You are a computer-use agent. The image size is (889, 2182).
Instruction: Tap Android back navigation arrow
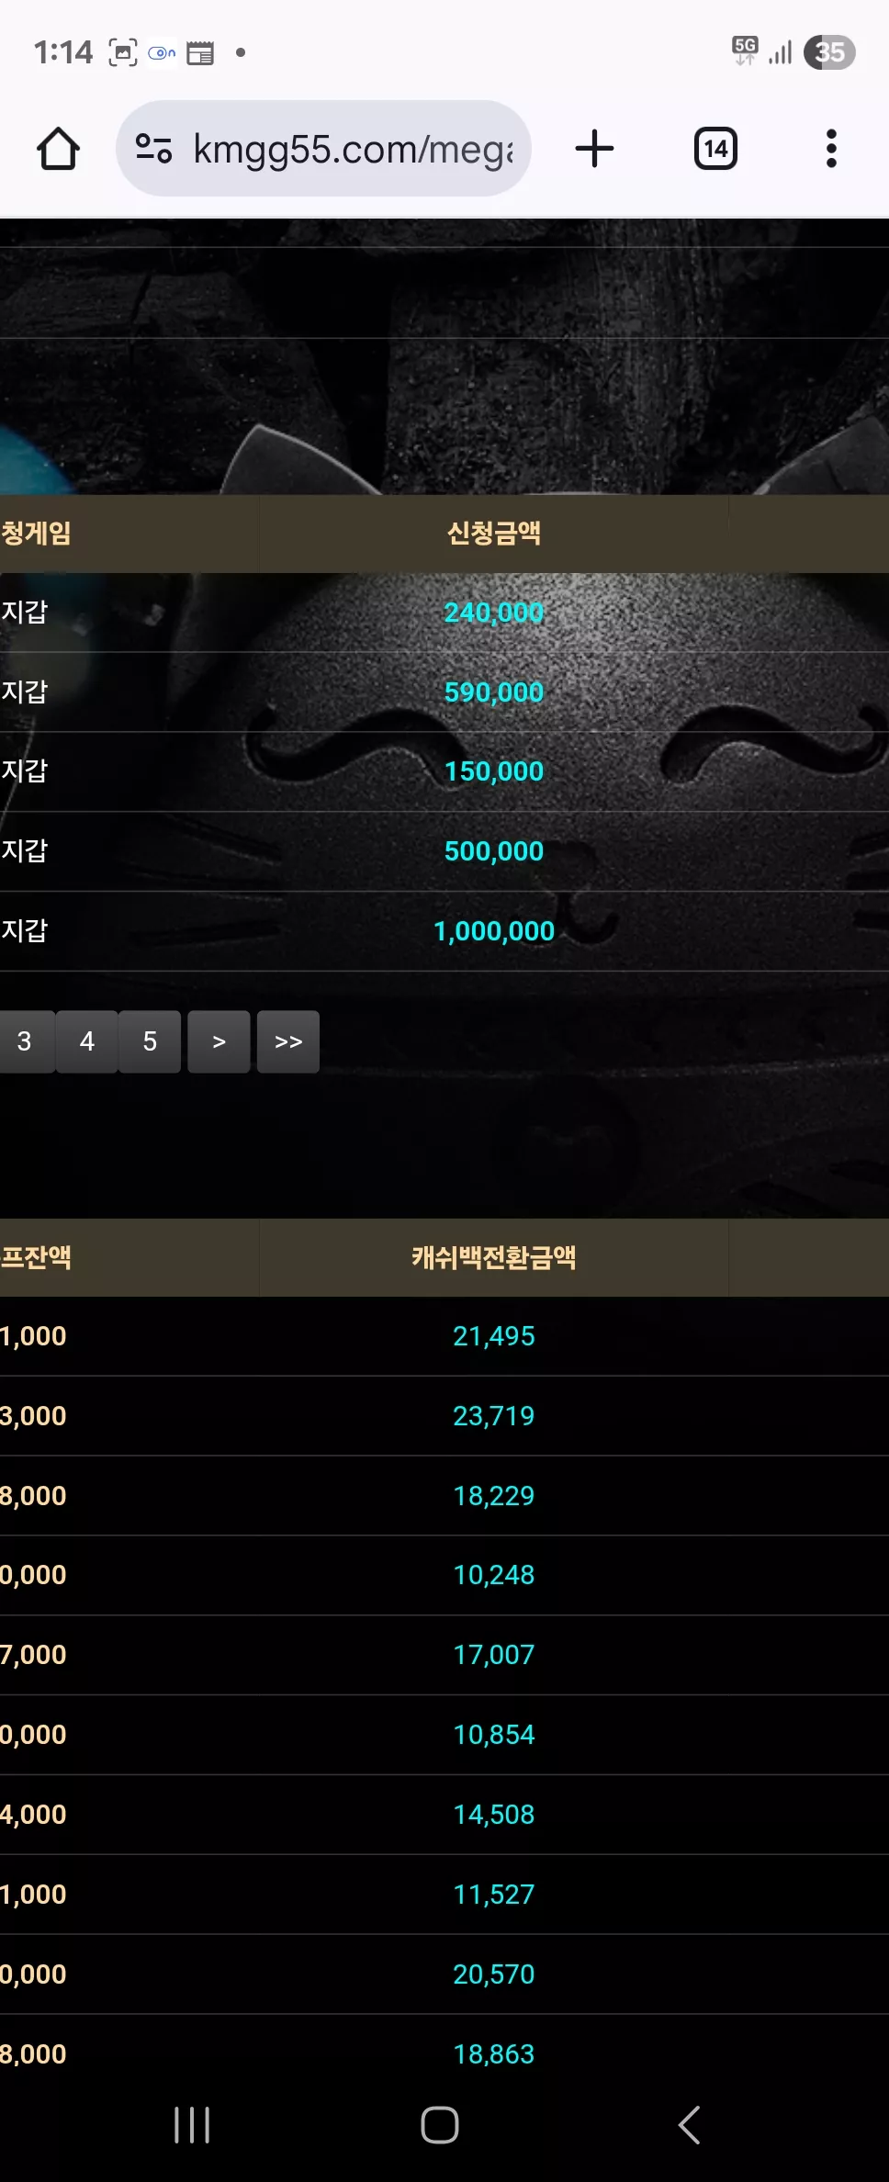(x=689, y=2125)
